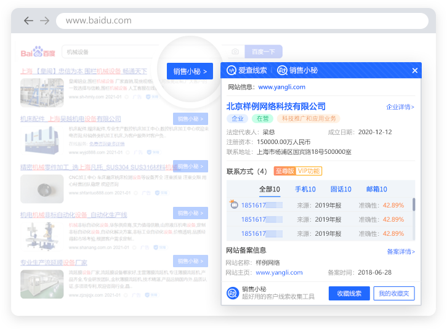The image size is (447, 330).
Task: Click the Baidu logo
Action: [x=38, y=52]
